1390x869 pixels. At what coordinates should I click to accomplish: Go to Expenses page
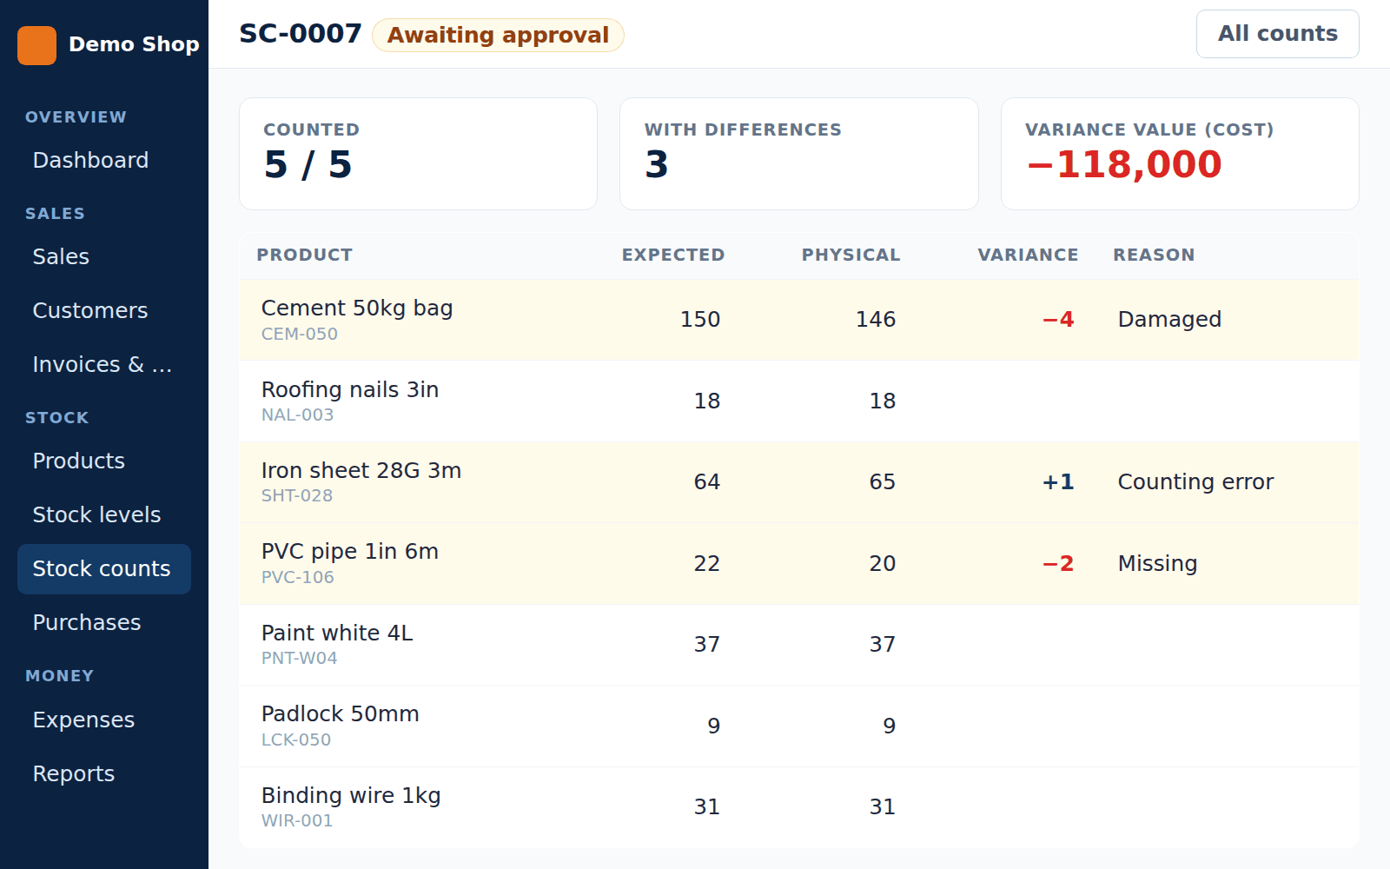(104, 720)
